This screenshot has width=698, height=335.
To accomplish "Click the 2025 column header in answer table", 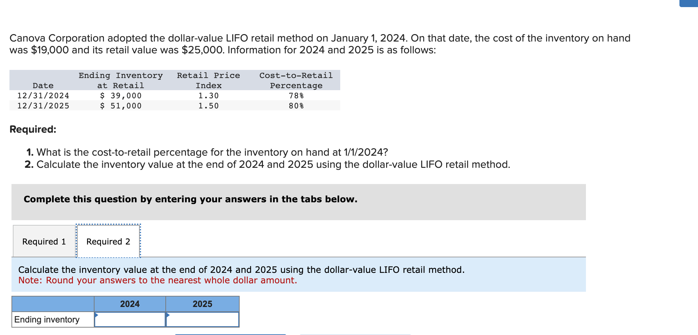I will [x=203, y=304].
